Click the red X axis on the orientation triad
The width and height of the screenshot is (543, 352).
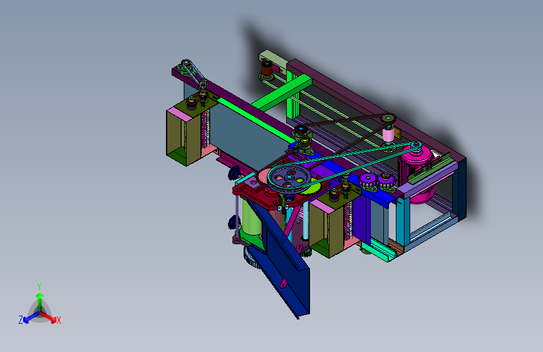49,317
